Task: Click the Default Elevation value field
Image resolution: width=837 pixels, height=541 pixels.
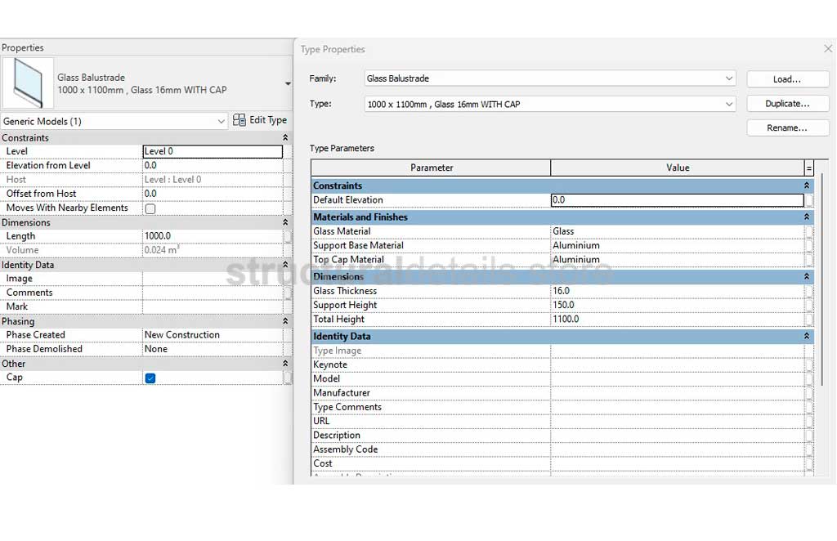Action: point(677,200)
